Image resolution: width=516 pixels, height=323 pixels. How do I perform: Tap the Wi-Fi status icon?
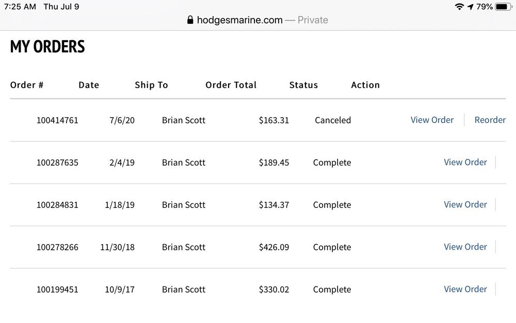(x=459, y=7)
